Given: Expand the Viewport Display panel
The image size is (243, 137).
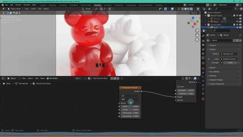Looking at the screenshot, I should pyautogui.click(x=216, y=80).
